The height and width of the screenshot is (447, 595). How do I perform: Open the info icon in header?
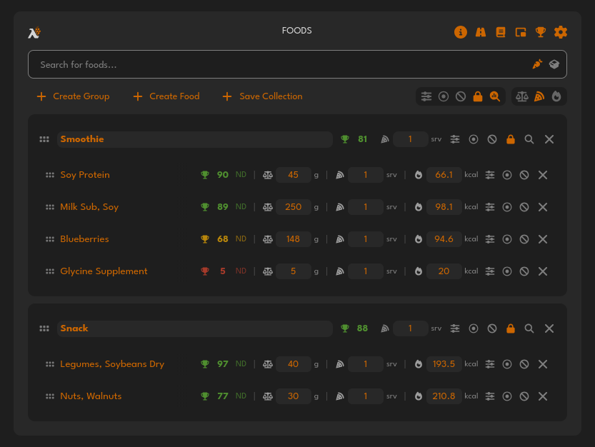click(460, 32)
